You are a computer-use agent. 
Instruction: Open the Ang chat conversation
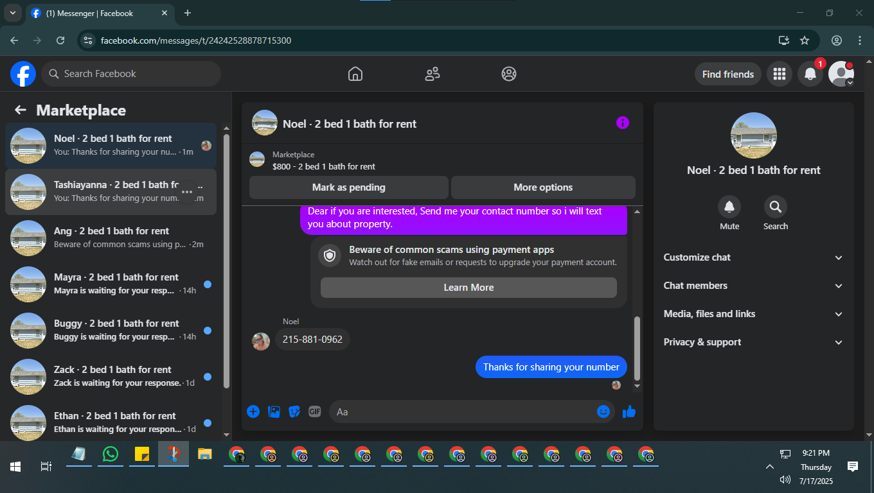pyautogui.click(x=111, y=238)
